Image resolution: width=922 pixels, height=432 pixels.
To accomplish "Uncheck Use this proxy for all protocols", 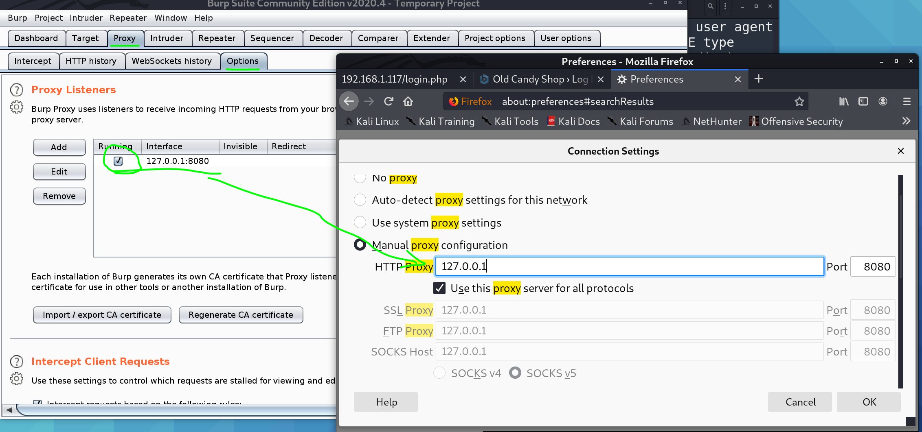I will click(x=439, y=288).
